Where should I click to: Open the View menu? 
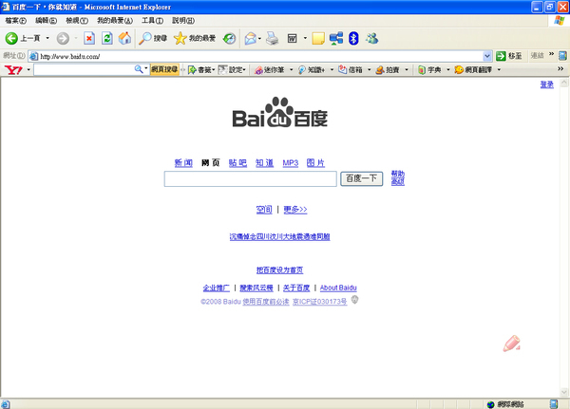point(77,21)
